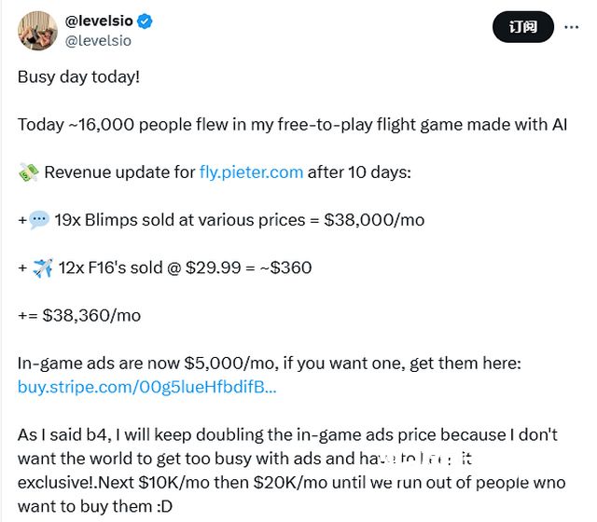Click the airplane emoji
Viewport: 597px width, 522px height.
42,268
